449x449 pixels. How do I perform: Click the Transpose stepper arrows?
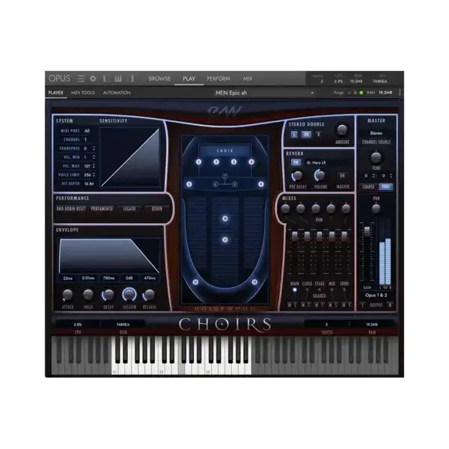pos(94,148)
